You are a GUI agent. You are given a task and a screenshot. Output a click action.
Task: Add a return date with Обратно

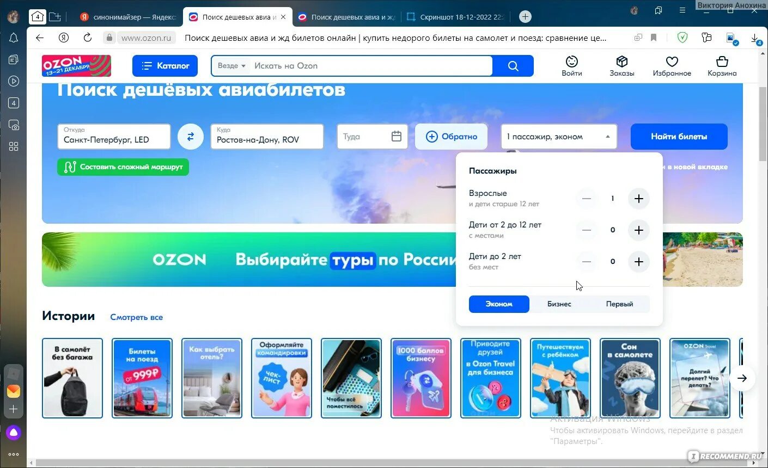click(452, 137)
